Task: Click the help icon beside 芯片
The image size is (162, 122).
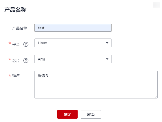Action: click(26, 61)
